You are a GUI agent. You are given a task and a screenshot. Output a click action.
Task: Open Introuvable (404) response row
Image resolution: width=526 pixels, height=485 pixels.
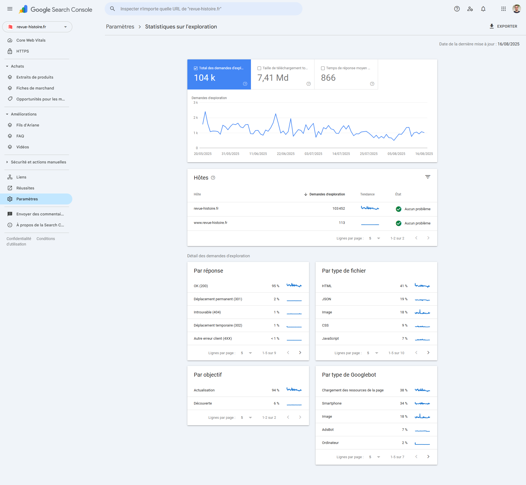click(248, 312)
